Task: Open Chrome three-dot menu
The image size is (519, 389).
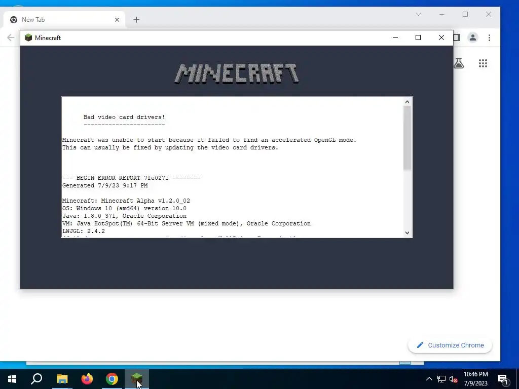Action: [489, 37]
